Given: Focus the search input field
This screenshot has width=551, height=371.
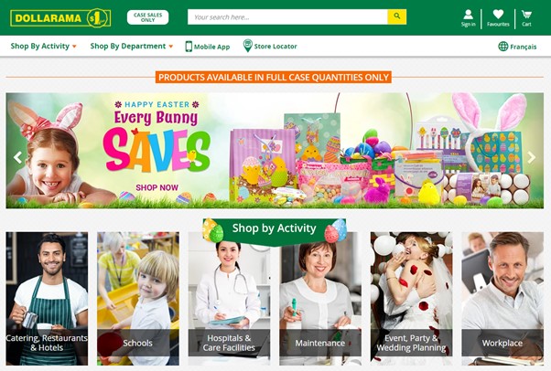Looking at the screenshot, I should (287, 16).
